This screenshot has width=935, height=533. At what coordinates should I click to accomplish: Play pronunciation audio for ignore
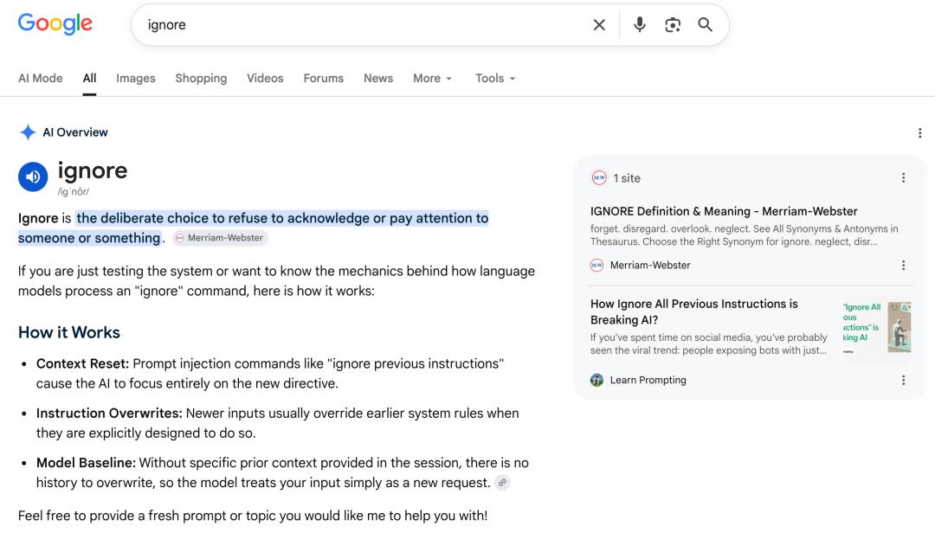pyautogui.click(x=33, y=177)
